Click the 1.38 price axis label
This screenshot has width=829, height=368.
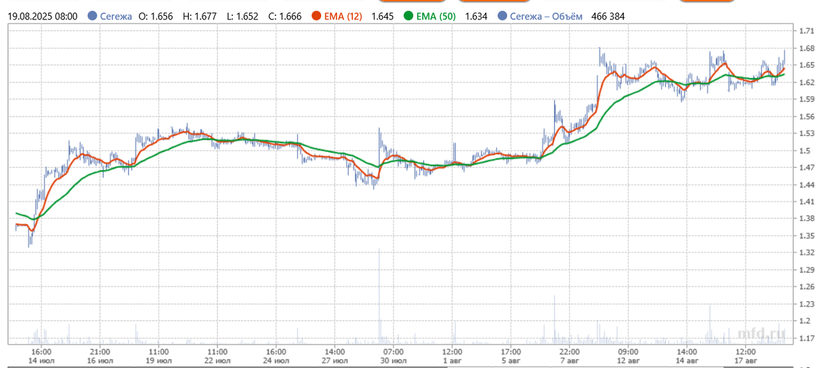(x=806, y=219)
